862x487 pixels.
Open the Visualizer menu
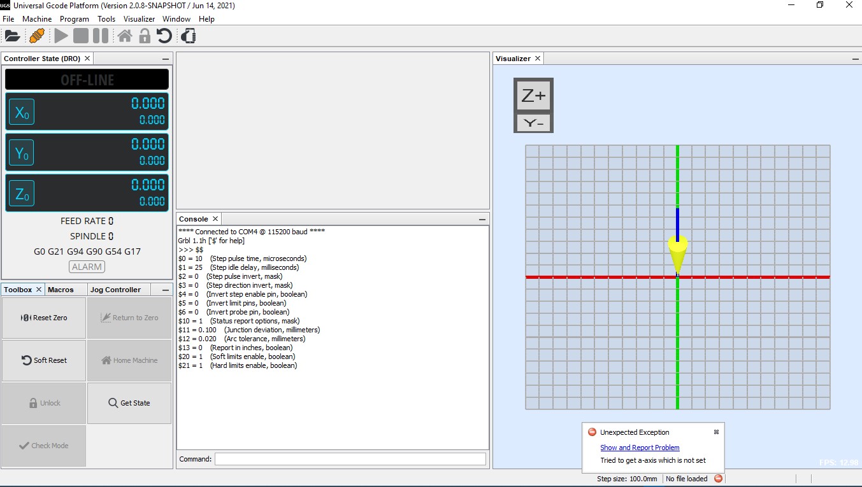click(140, 19)
